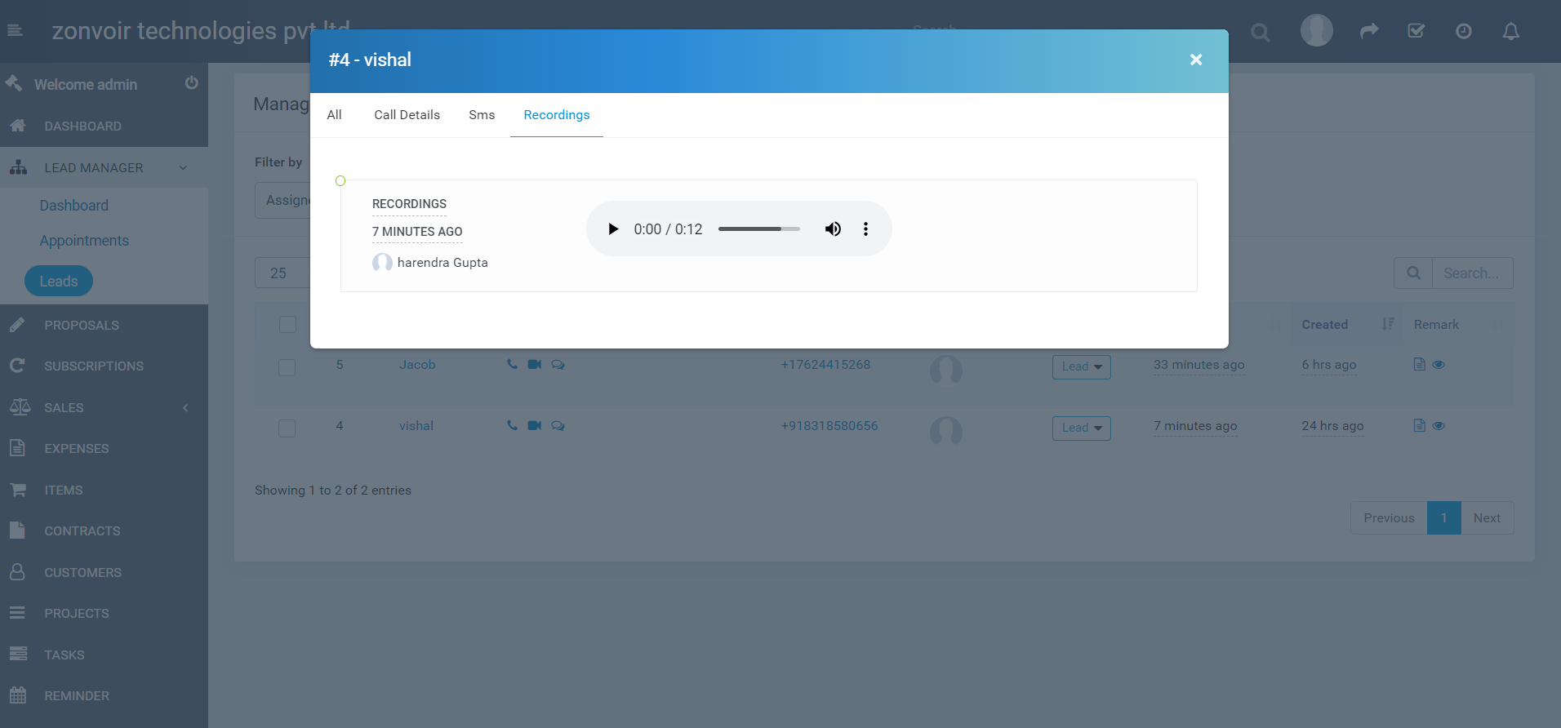Go to Next page
This screenshot has width=1561, height=728.
[x=1487, y=518]
